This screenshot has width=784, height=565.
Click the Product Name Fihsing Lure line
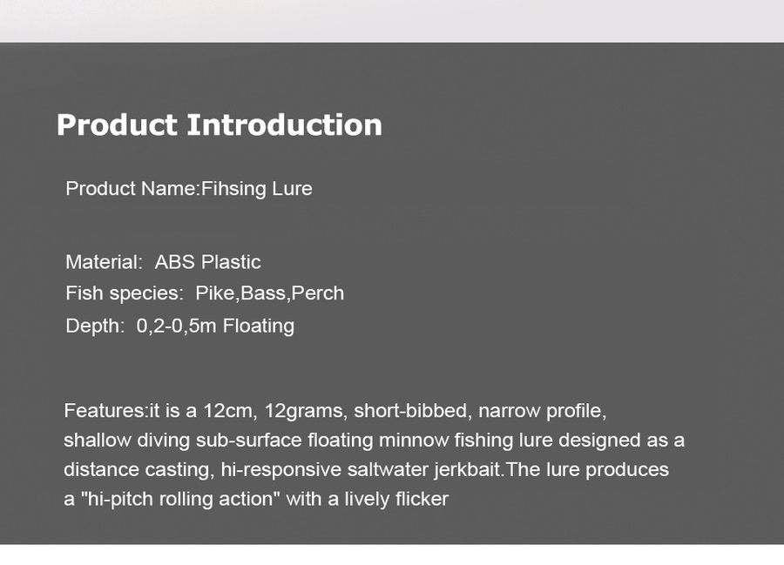click(x=189, y=189)
